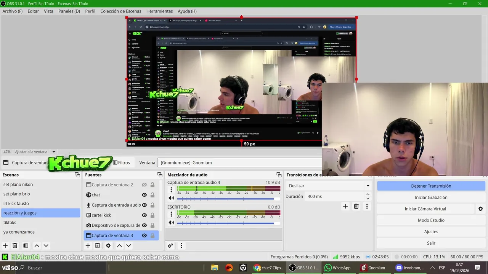Hide Captura de entrada audio source
Screen dimensions: 488x274
(x=144, y=205)
